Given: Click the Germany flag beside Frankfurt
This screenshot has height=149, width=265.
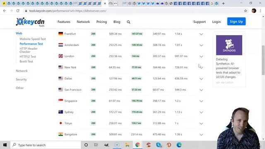Looking at the screenshot, I should coord(61,34).
